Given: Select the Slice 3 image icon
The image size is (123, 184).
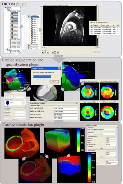Looking at the screenshot, I should pyautogui.click(x=32, y=24).
